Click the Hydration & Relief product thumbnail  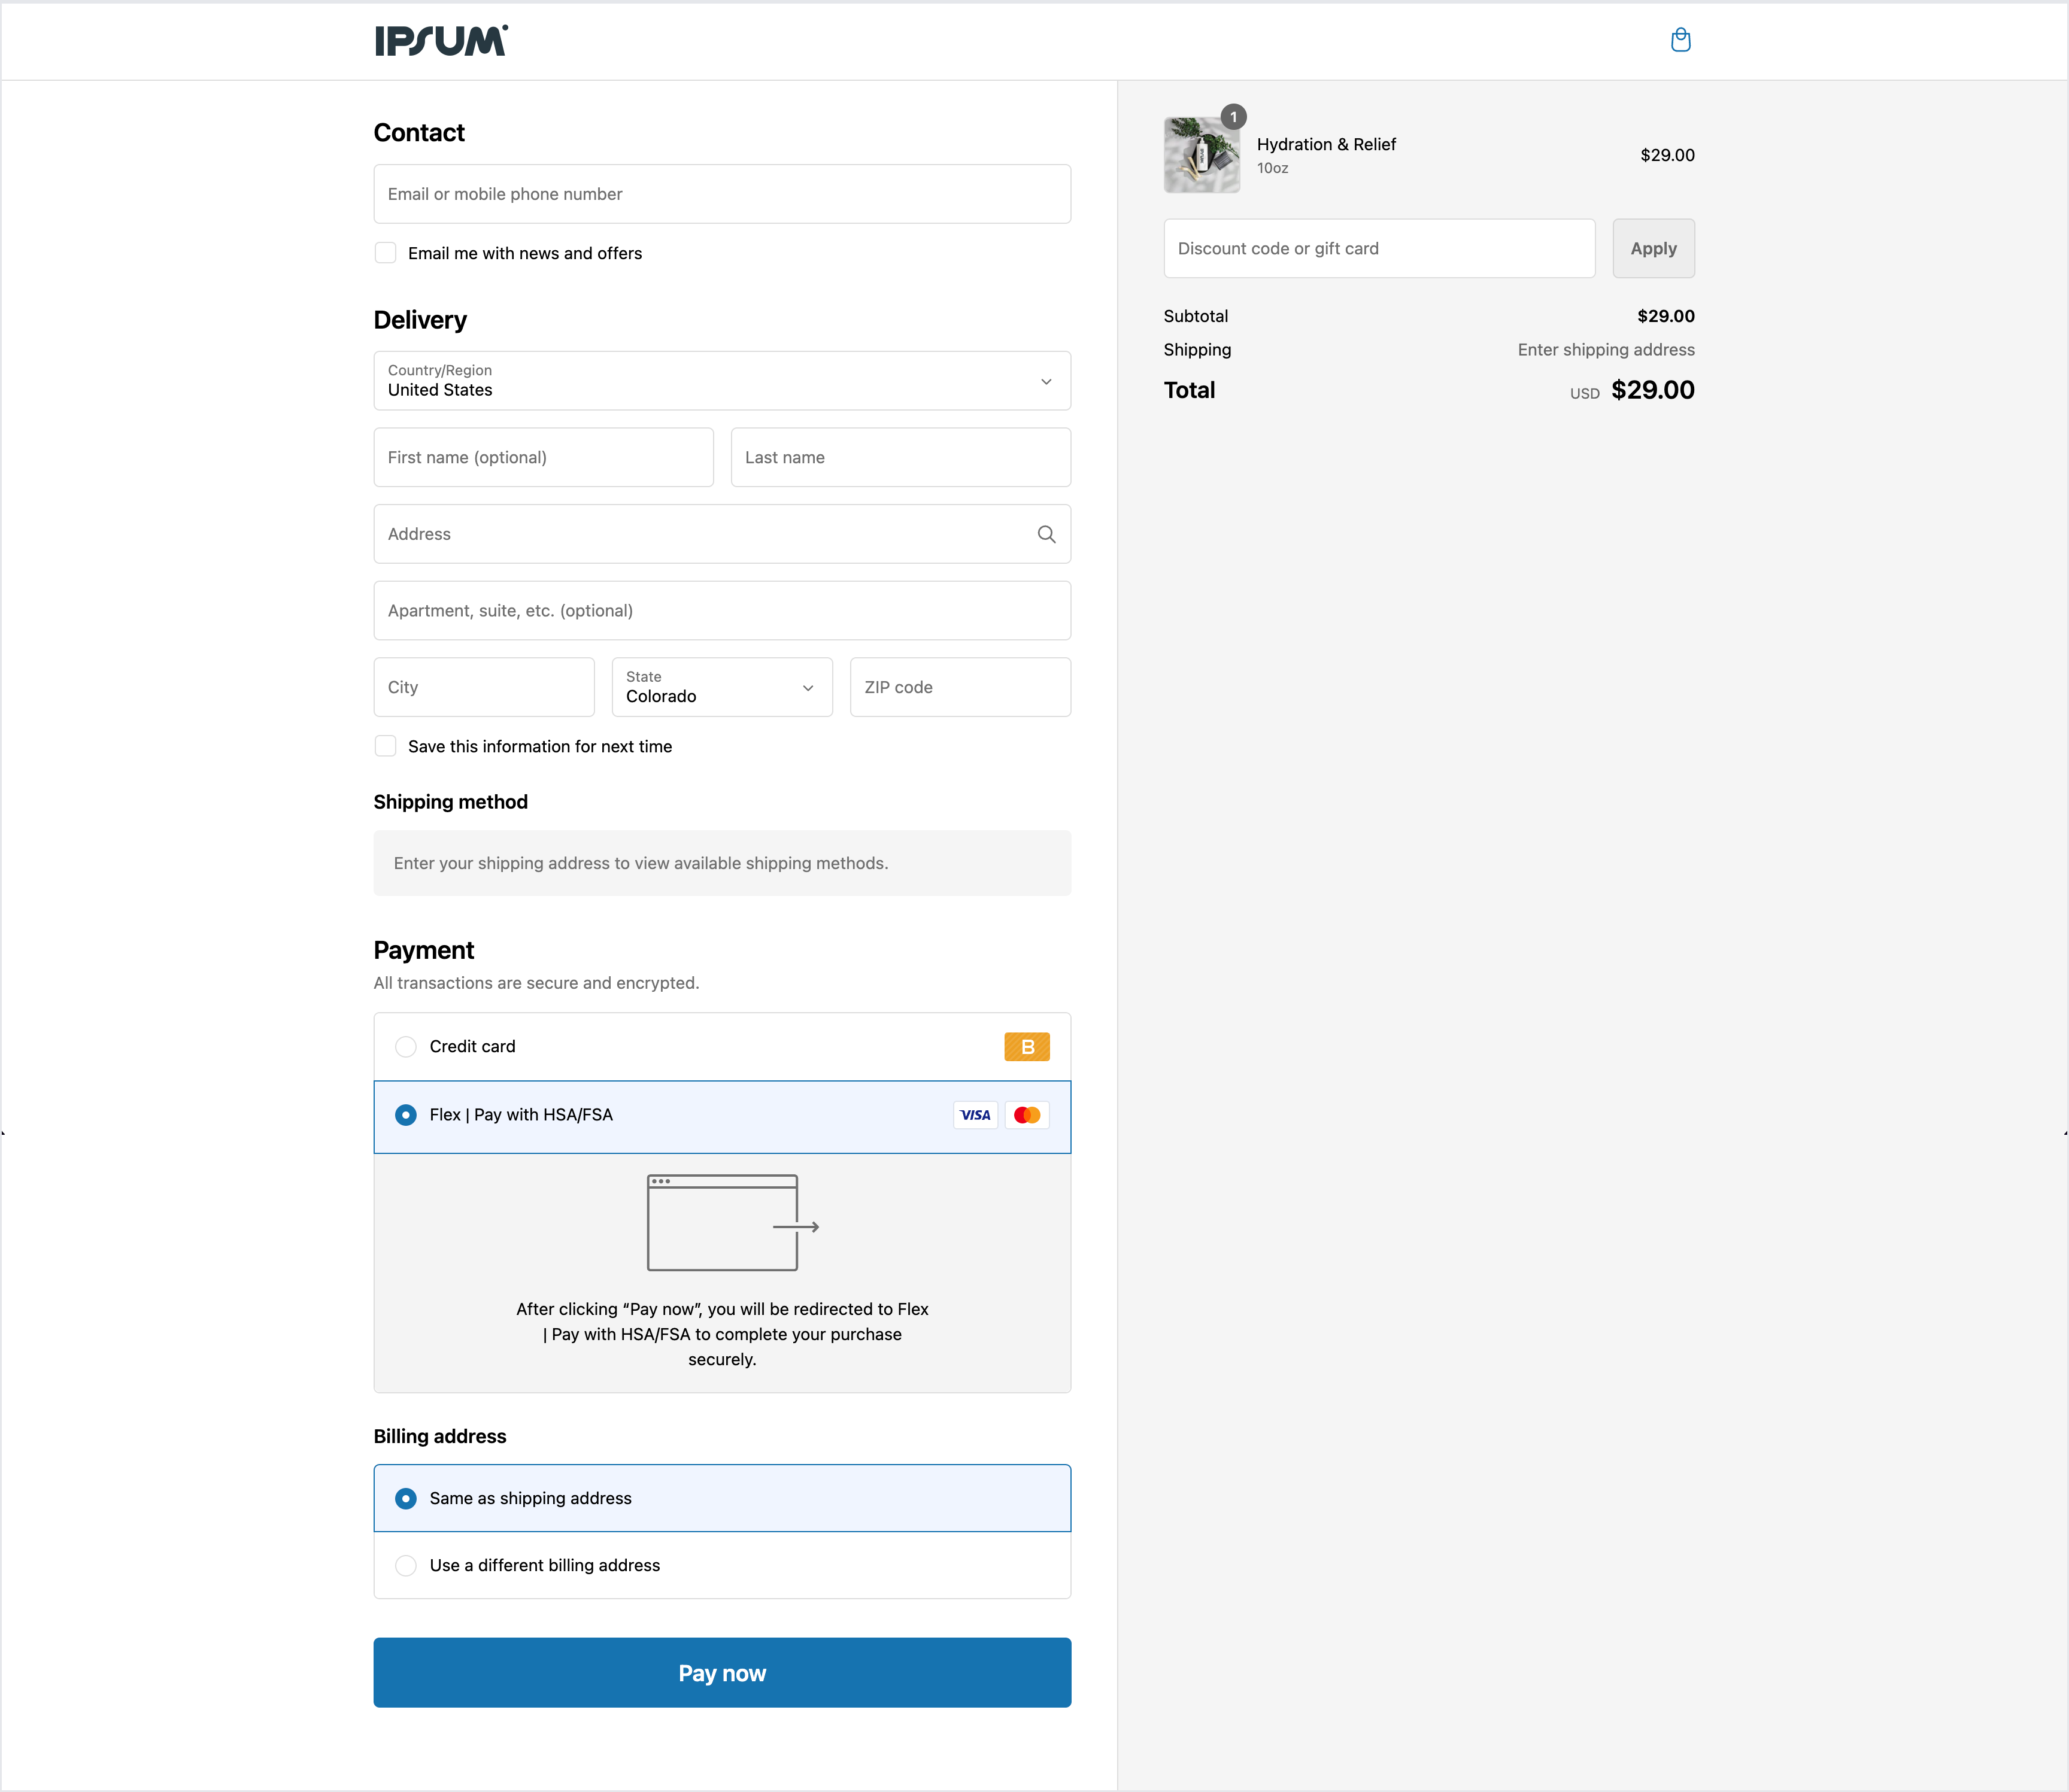coord(1201,155)
